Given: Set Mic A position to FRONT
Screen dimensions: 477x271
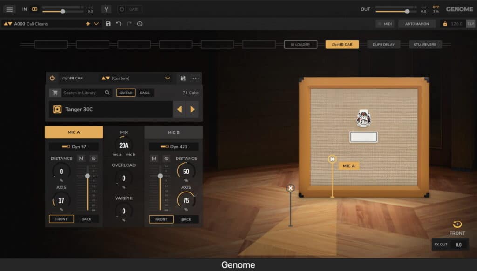Looking at the screenshot, I should click(61, 219).
